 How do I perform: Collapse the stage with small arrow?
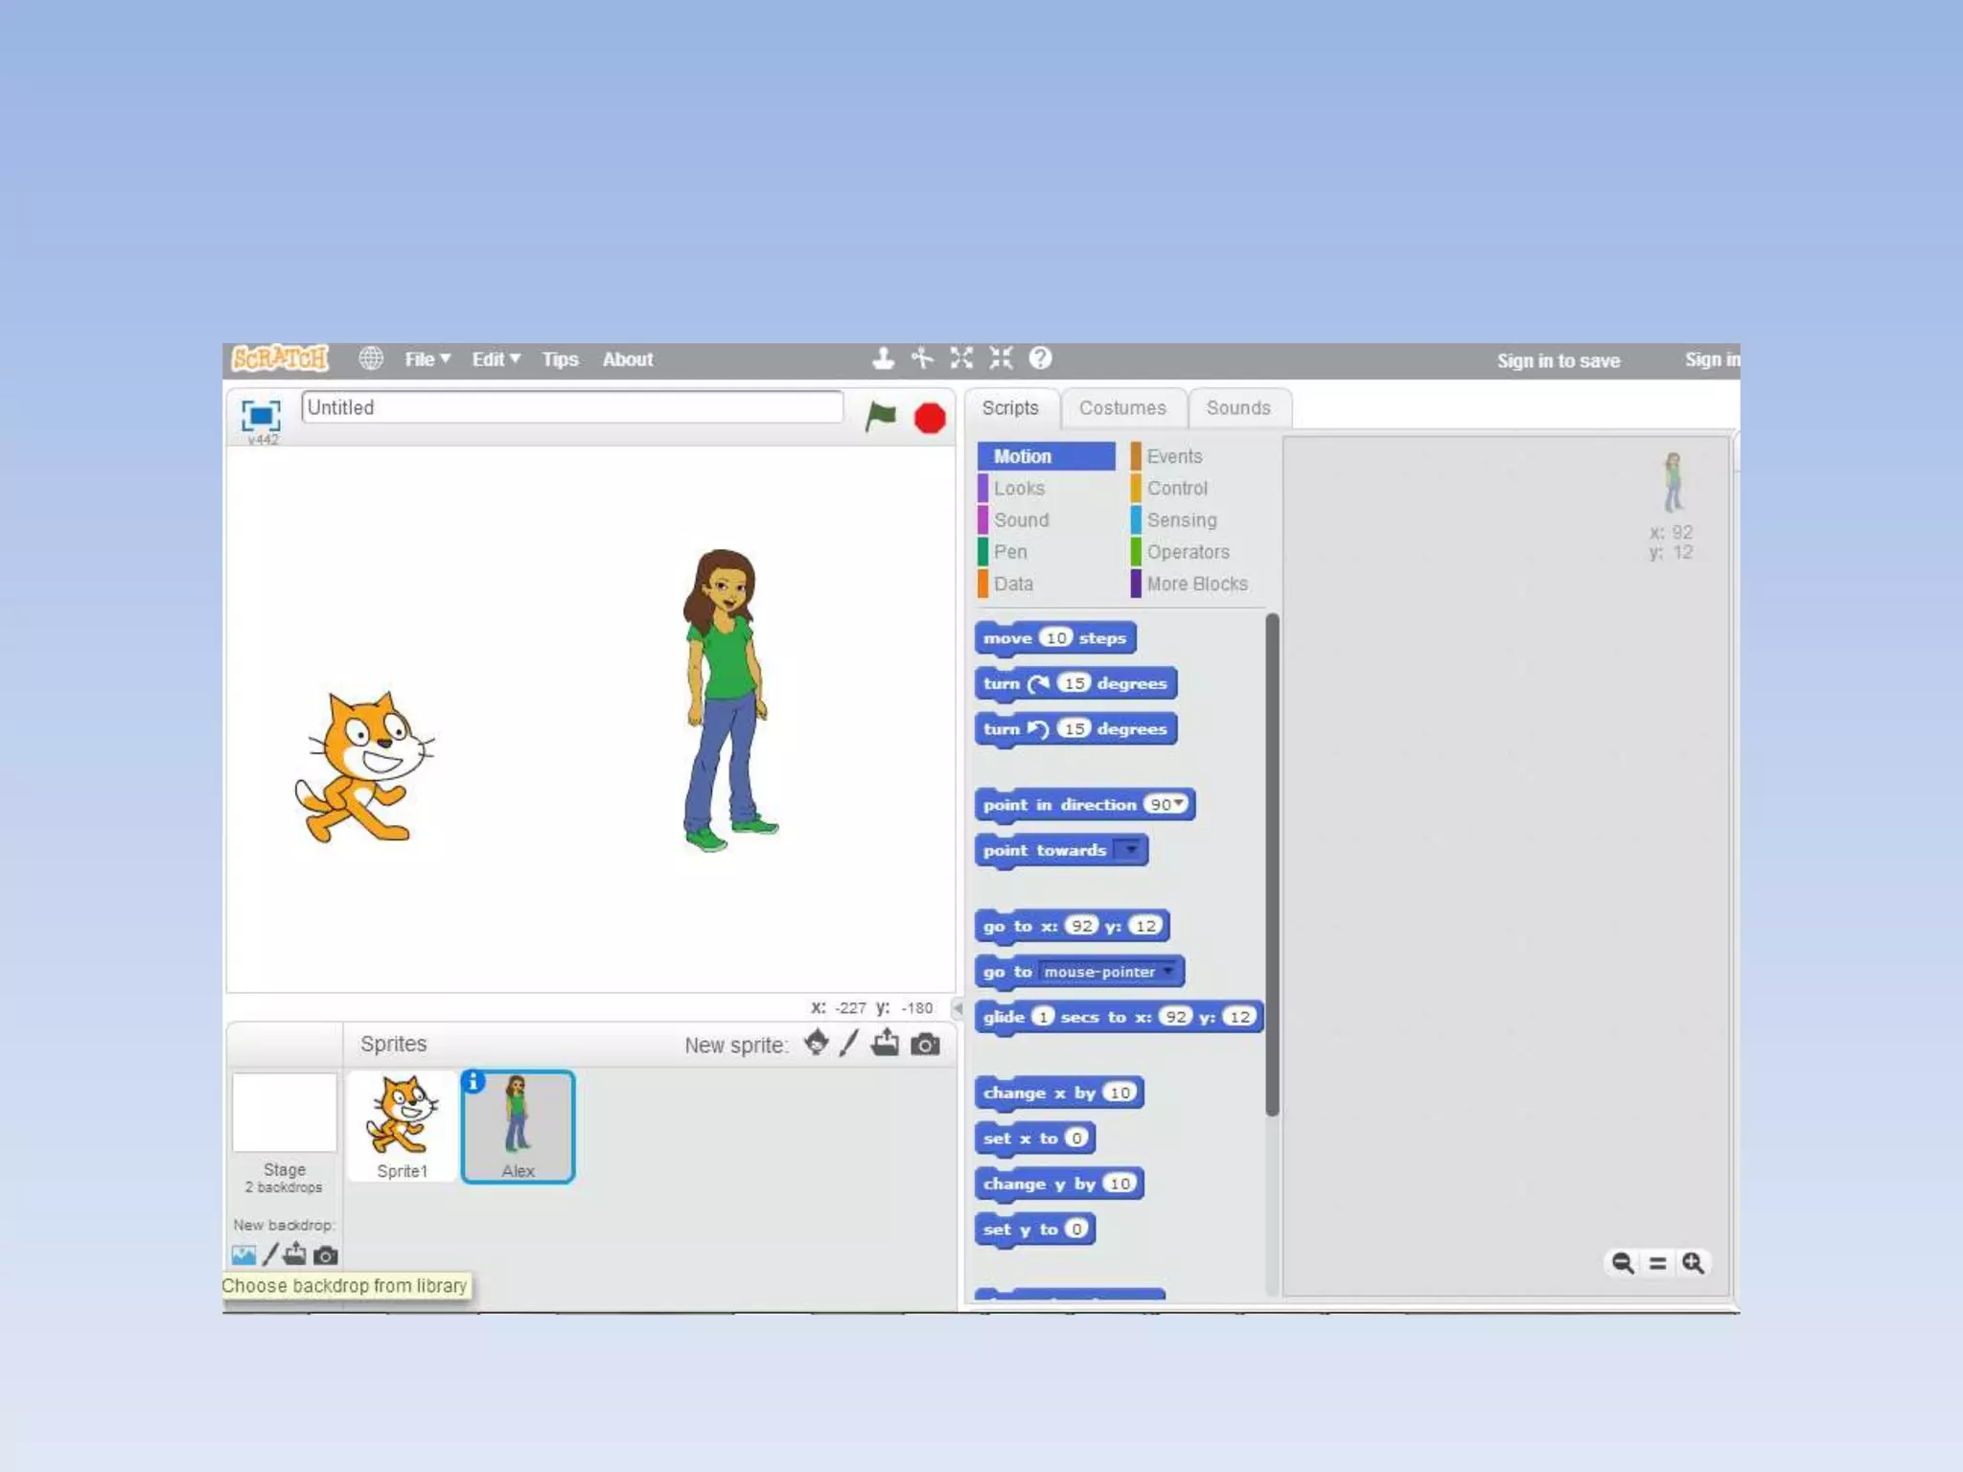pos(957,1008)
